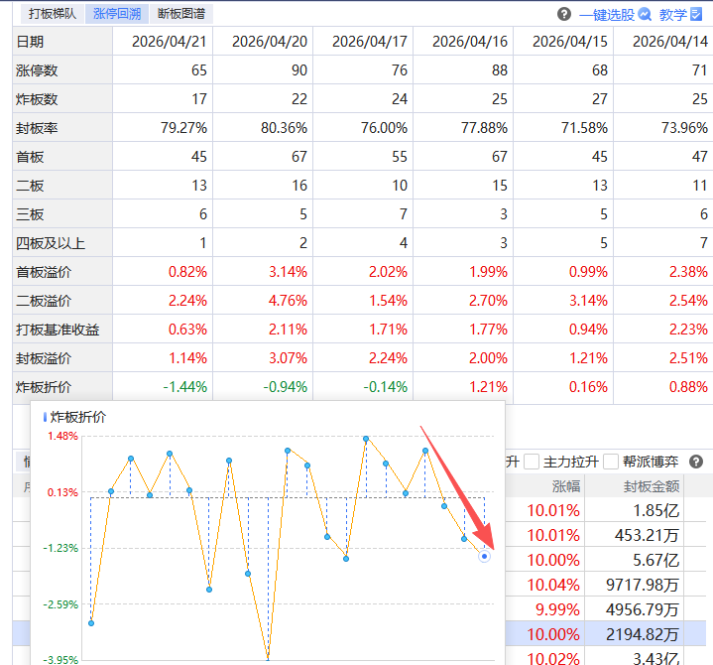Click the checklist icon beside 教学
The width and height of the screenshot is (713, 665).
tap(696, 14)
